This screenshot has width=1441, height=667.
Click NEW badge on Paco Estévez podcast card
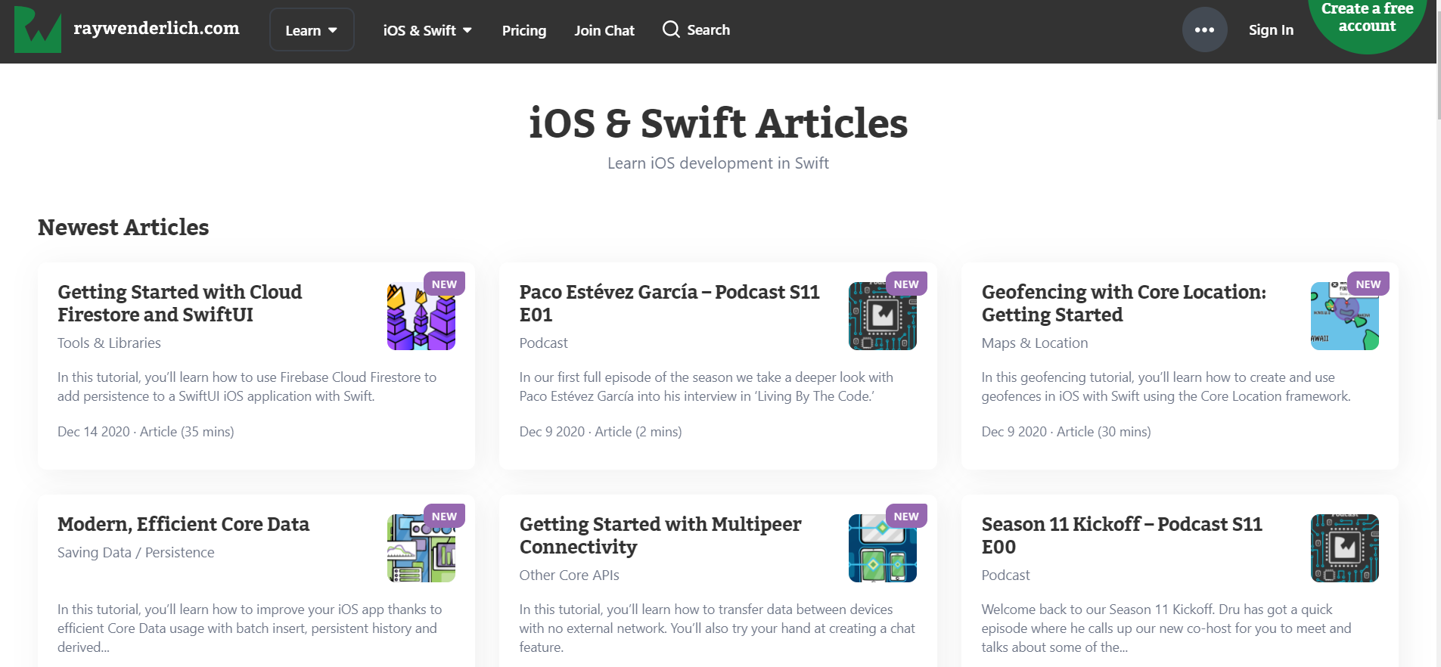pyautogui.click(x=906, y=284)
